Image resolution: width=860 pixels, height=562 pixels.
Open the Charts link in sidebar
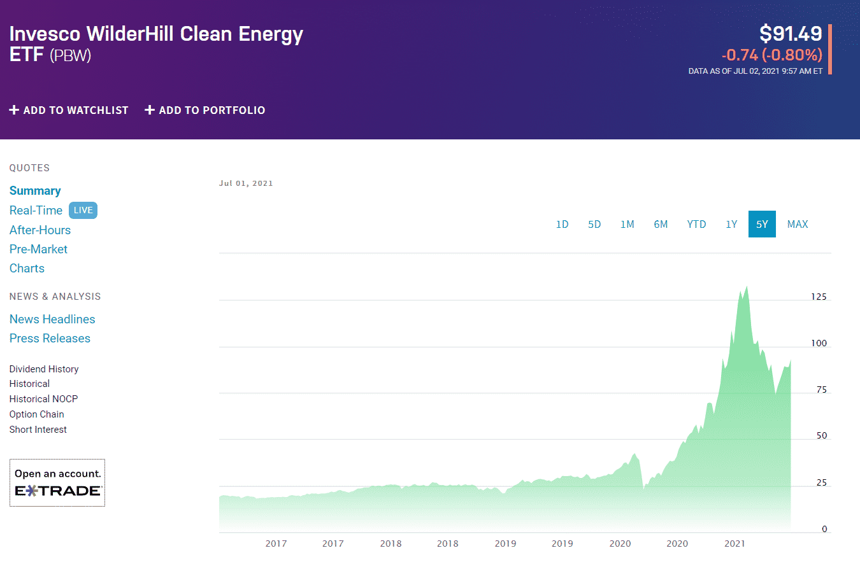coord(27,268)
